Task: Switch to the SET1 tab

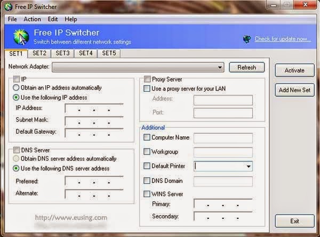Action: pyautogui.click(x=16, y=54)
